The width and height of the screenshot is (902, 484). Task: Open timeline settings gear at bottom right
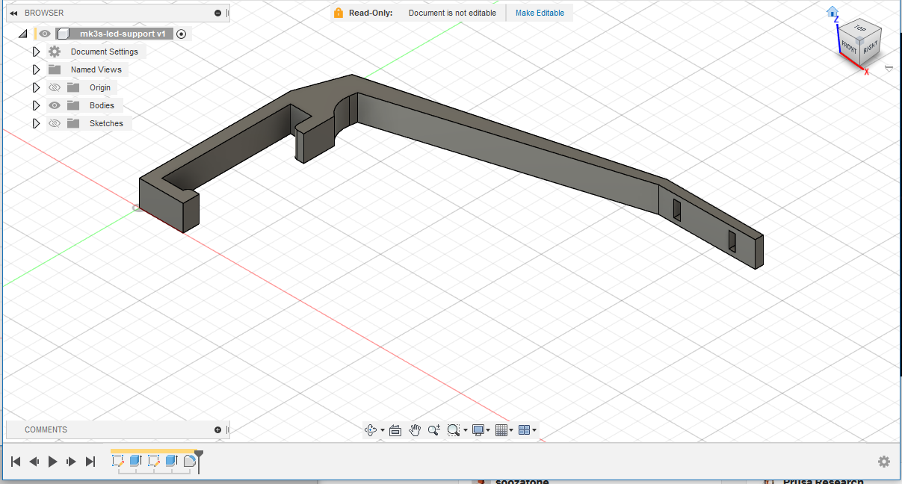pyautogui.click(x=884, y=462)
